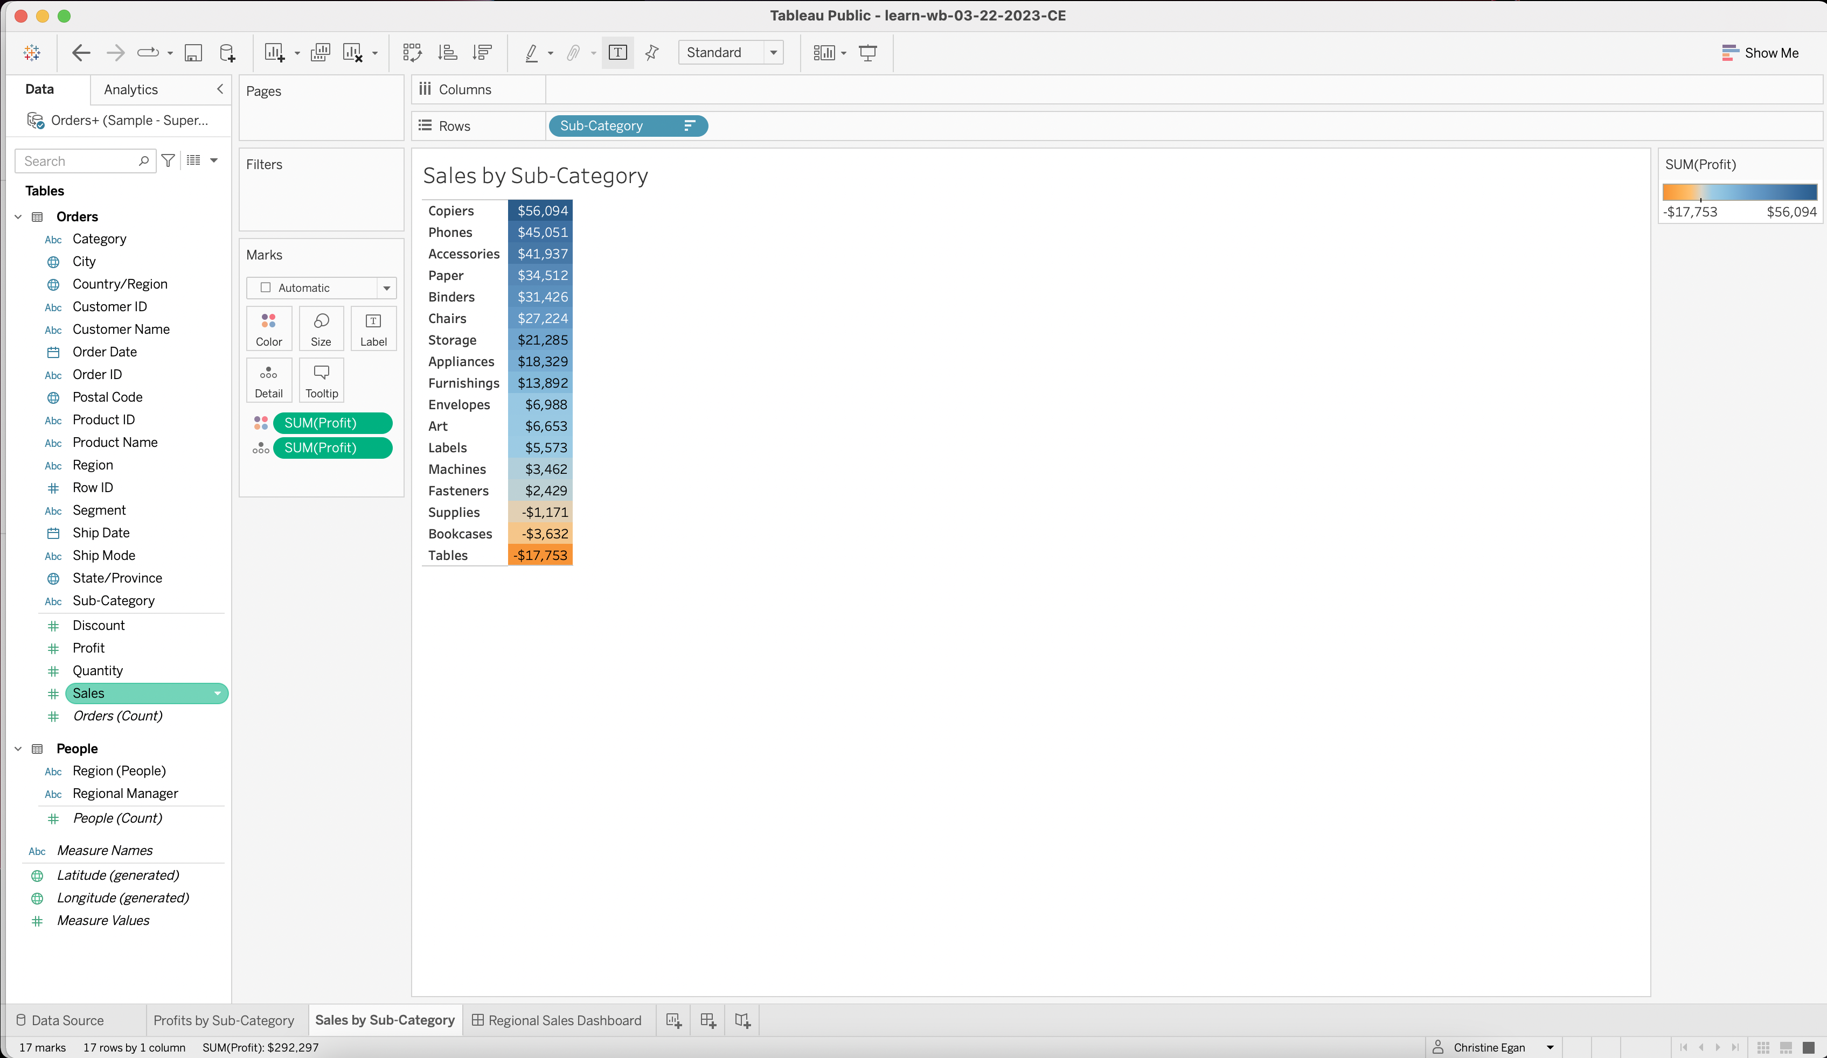Collapse the Orders table tree
1827x1058 pixels.
[x=18, y=216]
